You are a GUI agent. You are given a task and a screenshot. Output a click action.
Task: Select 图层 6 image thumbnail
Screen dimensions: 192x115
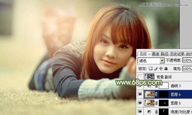tap(150, 94)
